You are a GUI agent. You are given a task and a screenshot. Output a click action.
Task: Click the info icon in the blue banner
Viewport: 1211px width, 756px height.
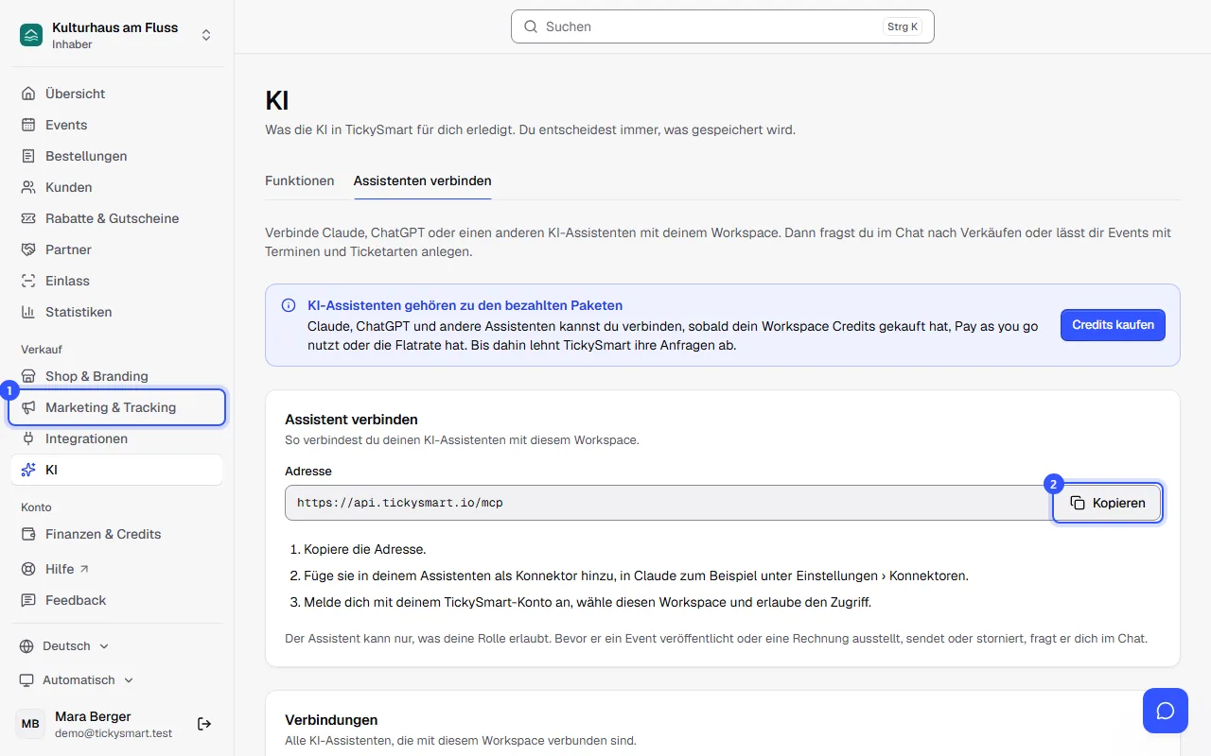click(x=289, y=305)
